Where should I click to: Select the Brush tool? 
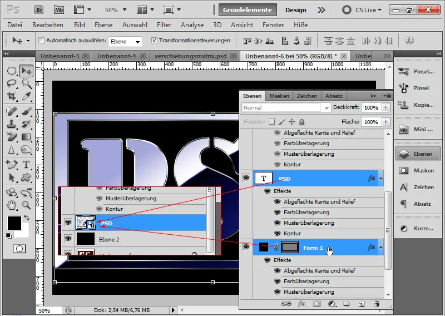click(26, 111)
